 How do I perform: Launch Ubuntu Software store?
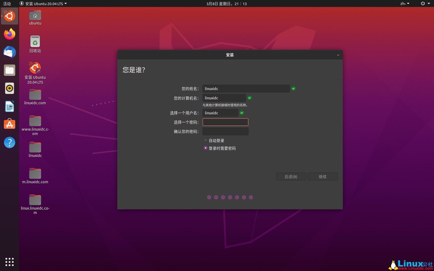click(x=9, y=124)
